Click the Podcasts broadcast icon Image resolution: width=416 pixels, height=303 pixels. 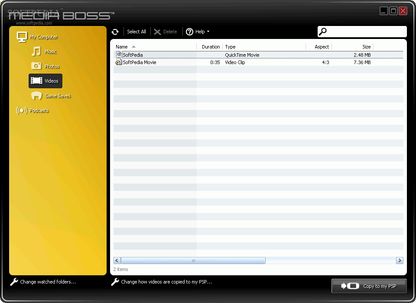(22, 110)
